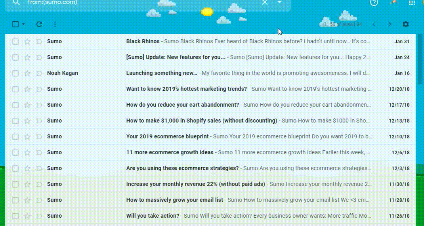424x226 pixels.
Task: Open the Google apps grid
Action: [412, 3]
